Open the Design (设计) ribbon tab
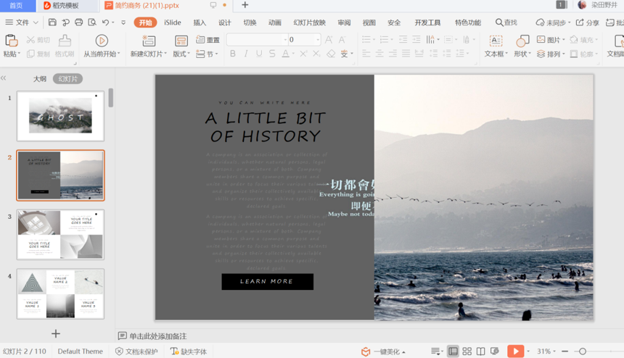Viewport: 624px width, 358px height. (x=225, y=22)
